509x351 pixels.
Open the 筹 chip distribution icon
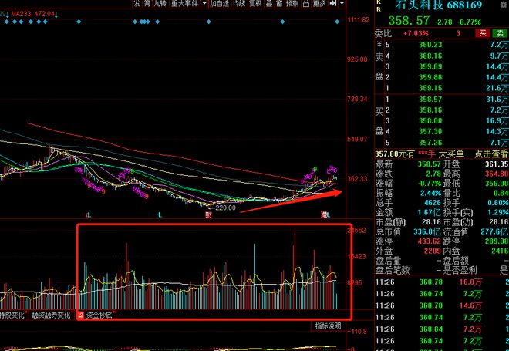tap(147, 3)
